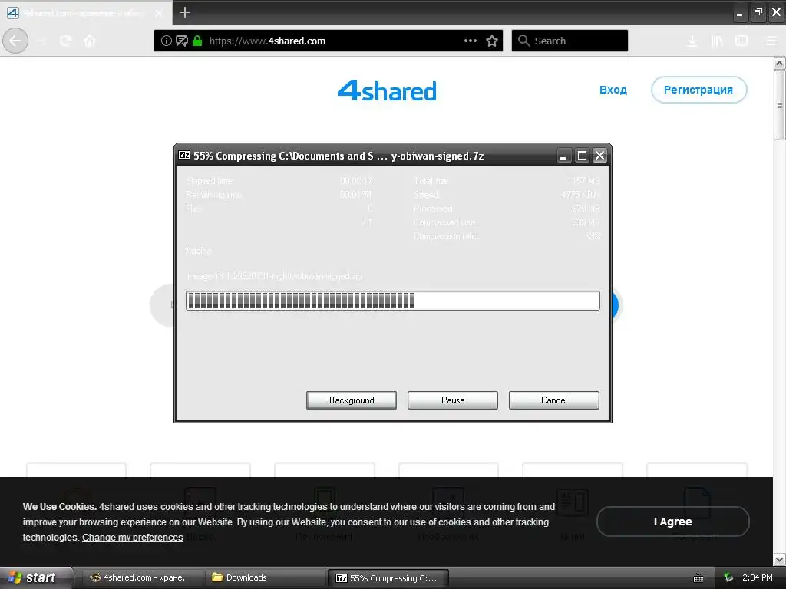Open page actions three-dot menu
786x589 pixels.
[471, 41]
